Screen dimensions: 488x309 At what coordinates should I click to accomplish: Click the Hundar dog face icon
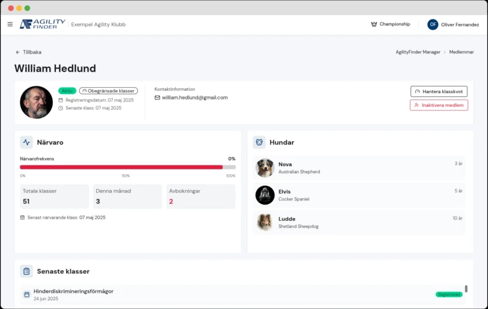[259, 142]
